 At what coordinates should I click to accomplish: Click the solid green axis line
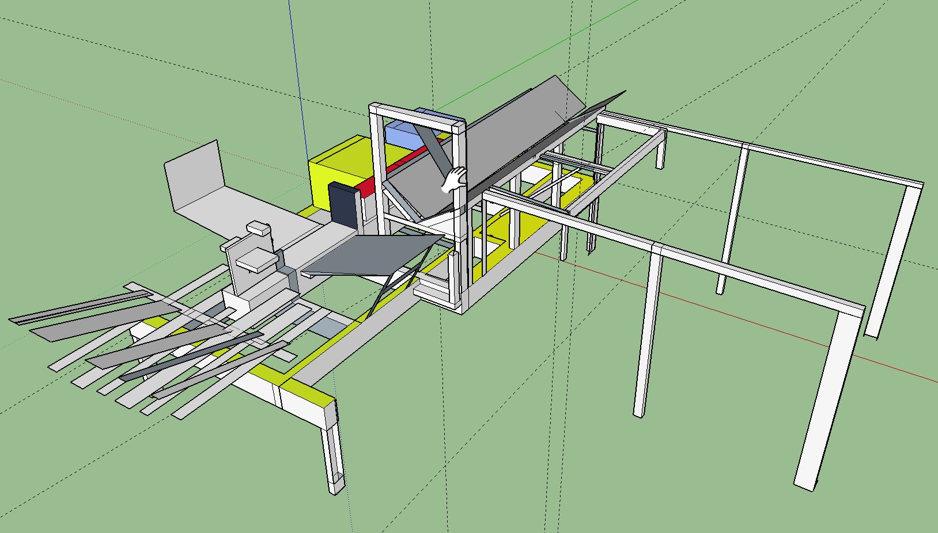point(490,82)
